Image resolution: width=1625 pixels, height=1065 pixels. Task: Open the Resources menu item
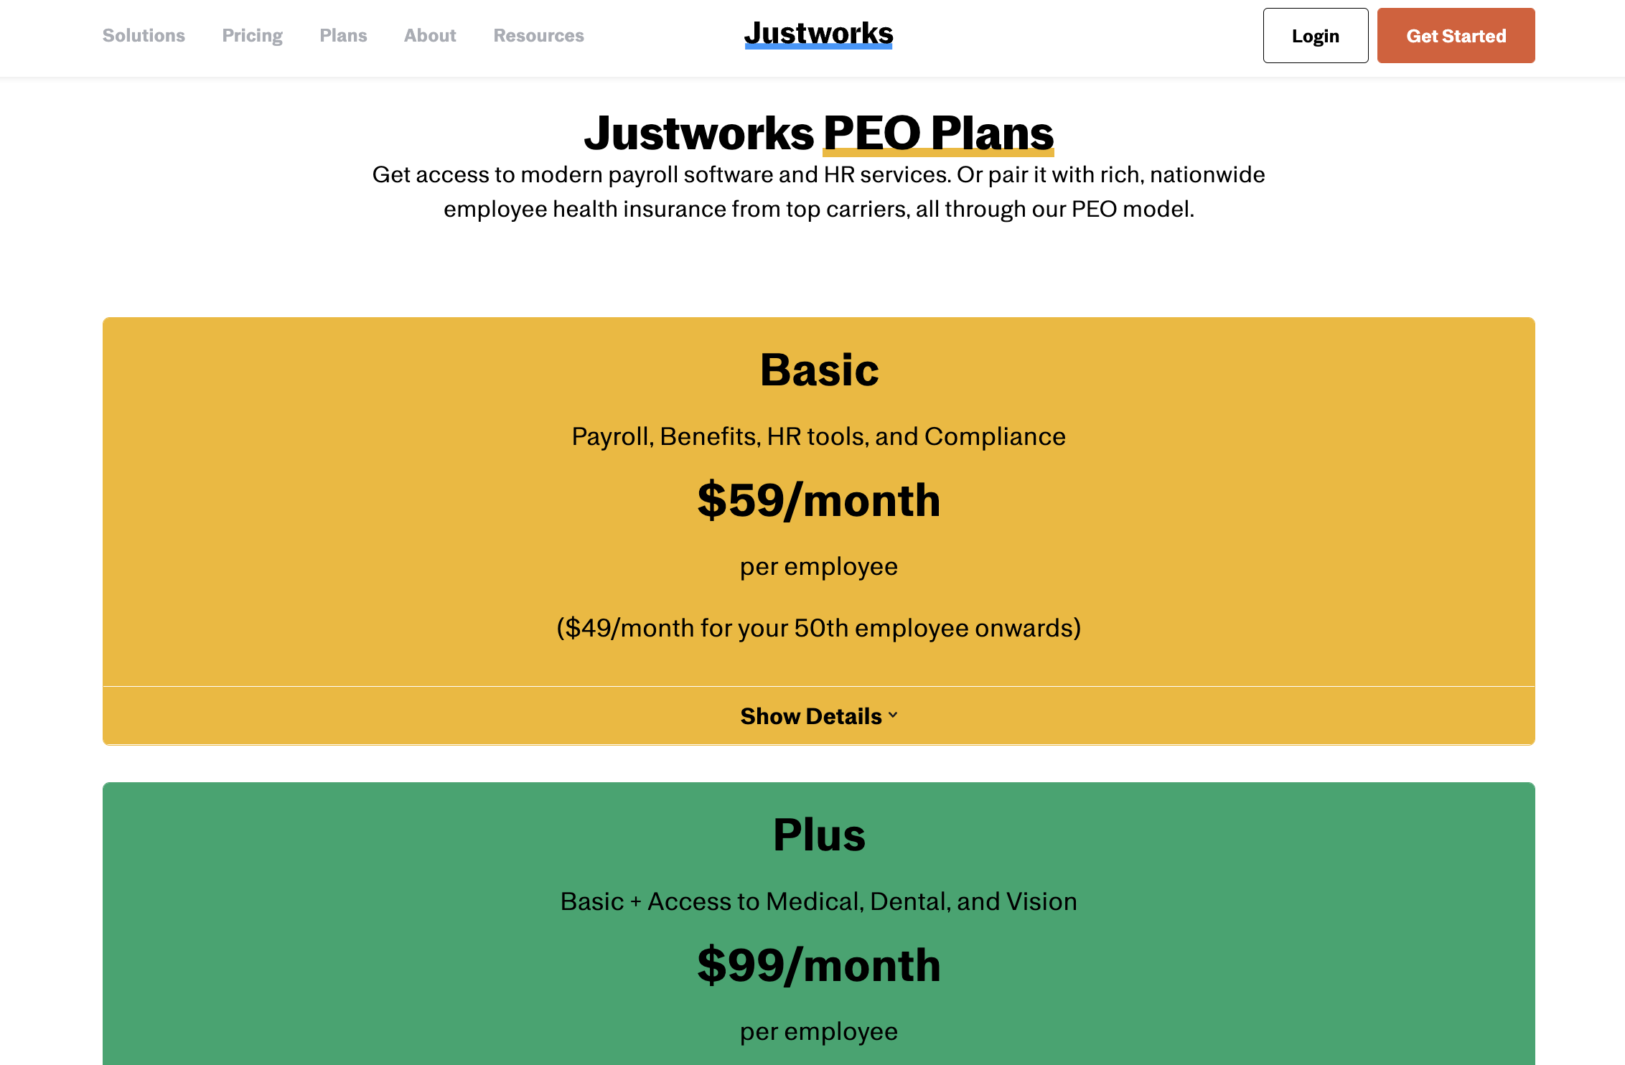538,36
